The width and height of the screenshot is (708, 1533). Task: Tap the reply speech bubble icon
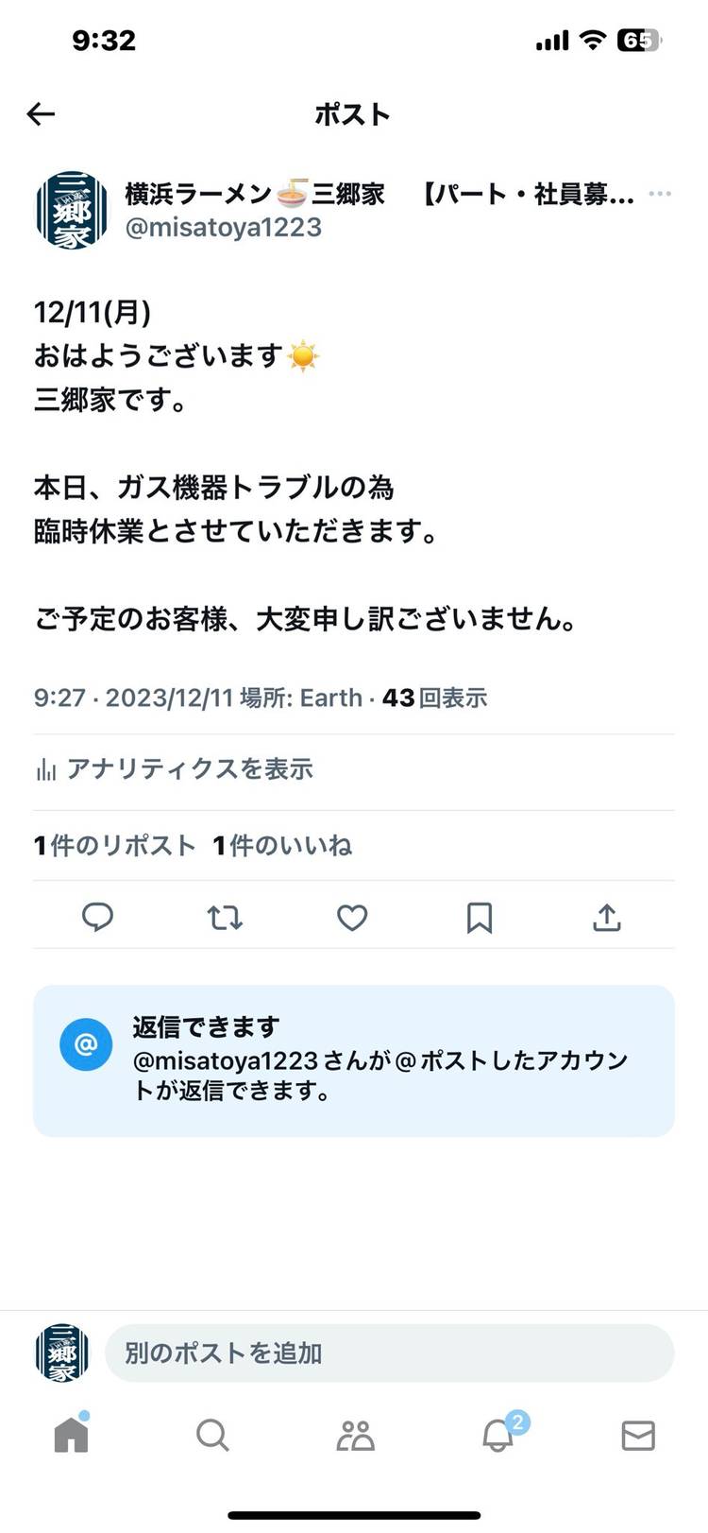[97, 917]
